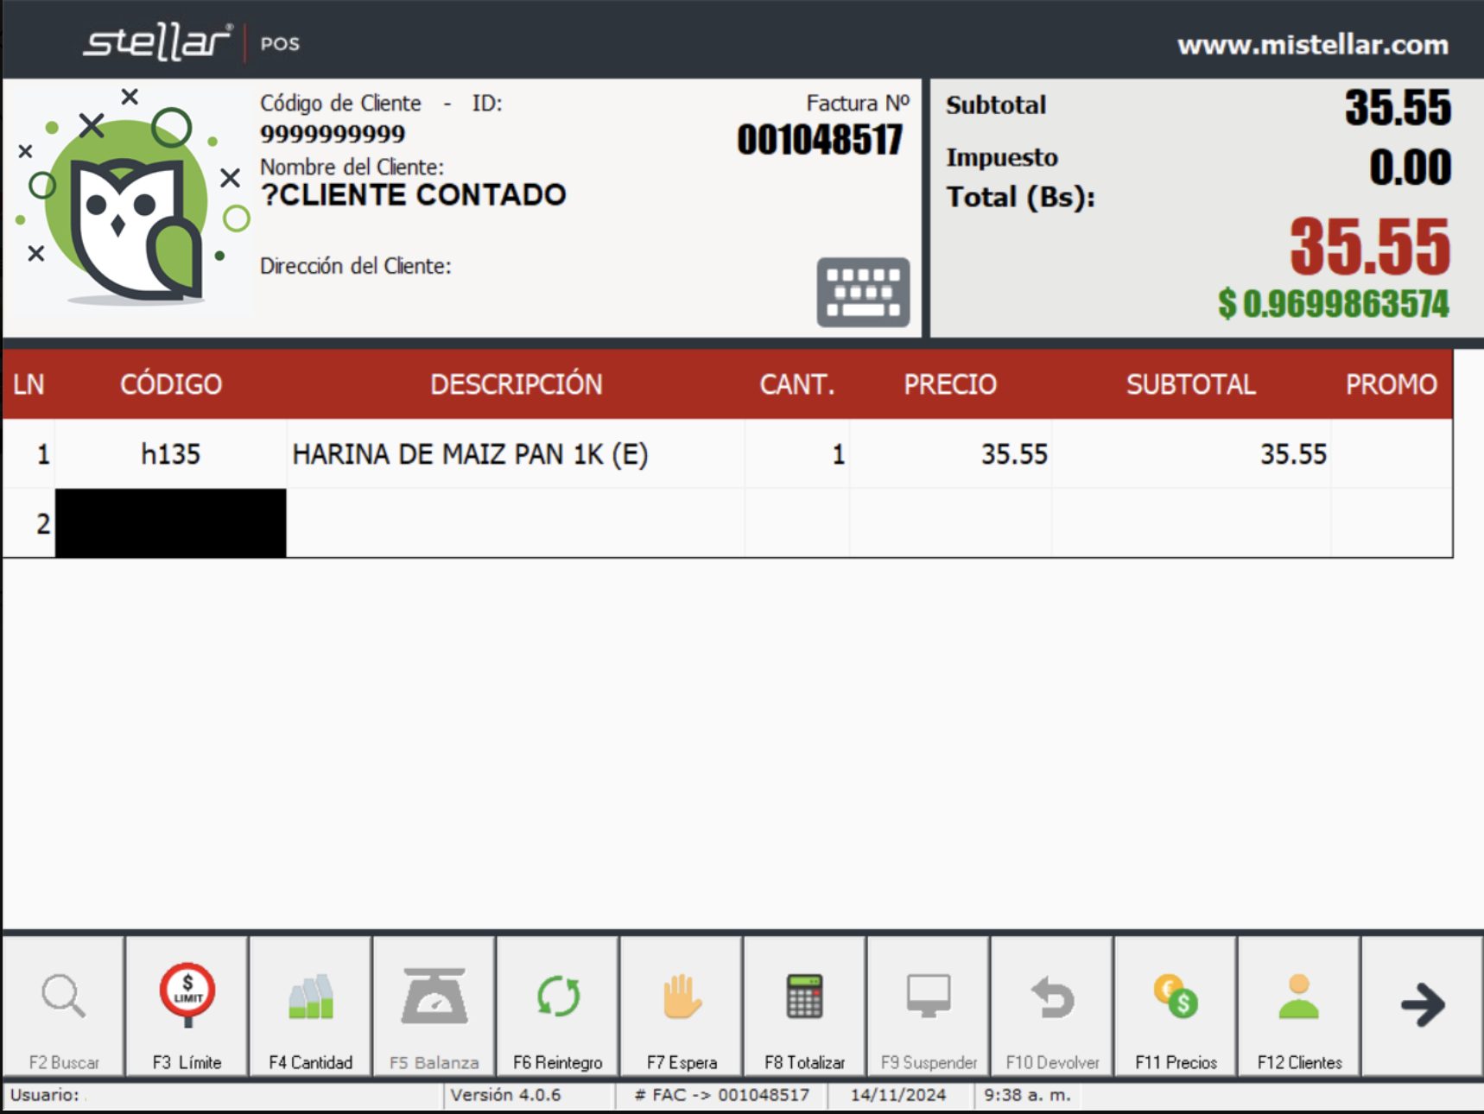Open the on-screen keyboard icon
Image resolution: width=1484 pixels, height=1114 pixels.
(863, 292)
